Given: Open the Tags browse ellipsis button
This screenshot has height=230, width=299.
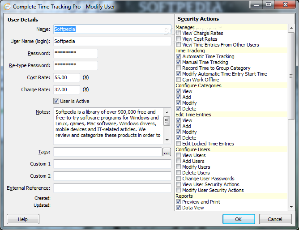Looking at the screenshot, I should pyautogui.click(x=167, y=152).
